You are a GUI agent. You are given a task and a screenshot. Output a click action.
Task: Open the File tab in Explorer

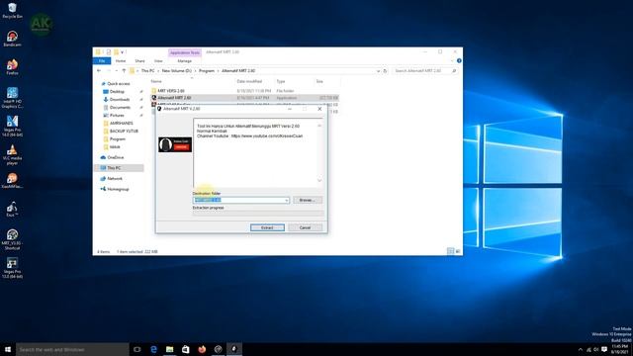(x=102, y=61)
